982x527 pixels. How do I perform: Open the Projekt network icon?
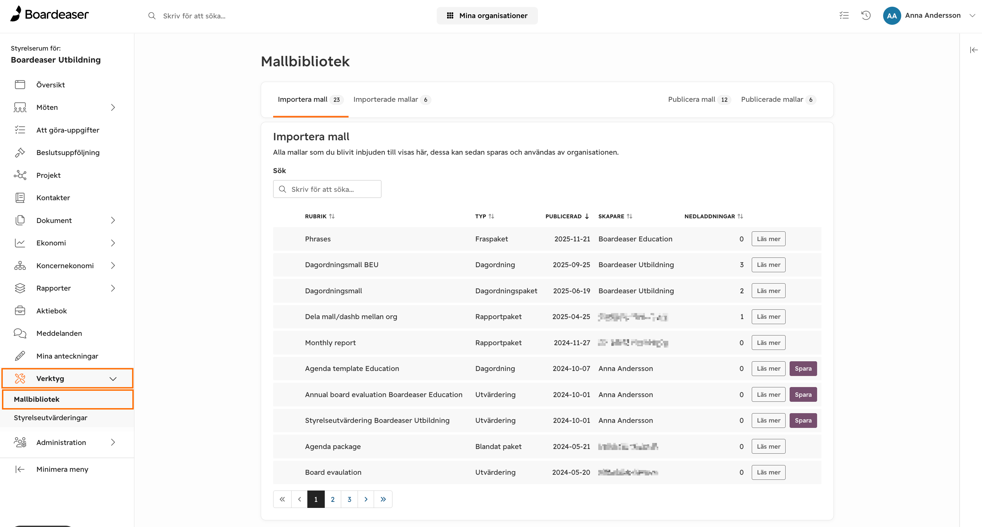pos(20,175)
